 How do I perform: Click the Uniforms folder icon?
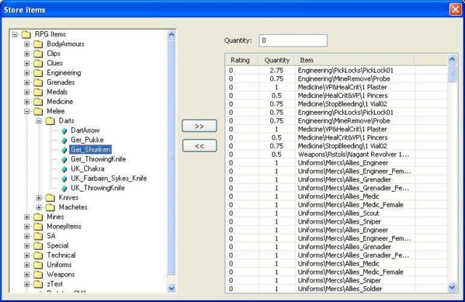pyautogui.click(x=38, y=265)
